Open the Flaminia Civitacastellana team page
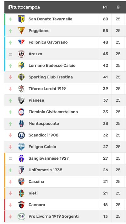This screenshot has height=224, width=126. pos(53,112)
